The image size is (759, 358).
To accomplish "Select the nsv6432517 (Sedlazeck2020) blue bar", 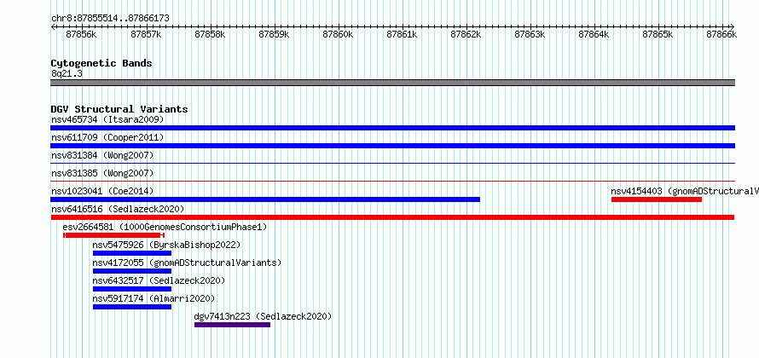I will pyautogui.click(x=132, y=289).
